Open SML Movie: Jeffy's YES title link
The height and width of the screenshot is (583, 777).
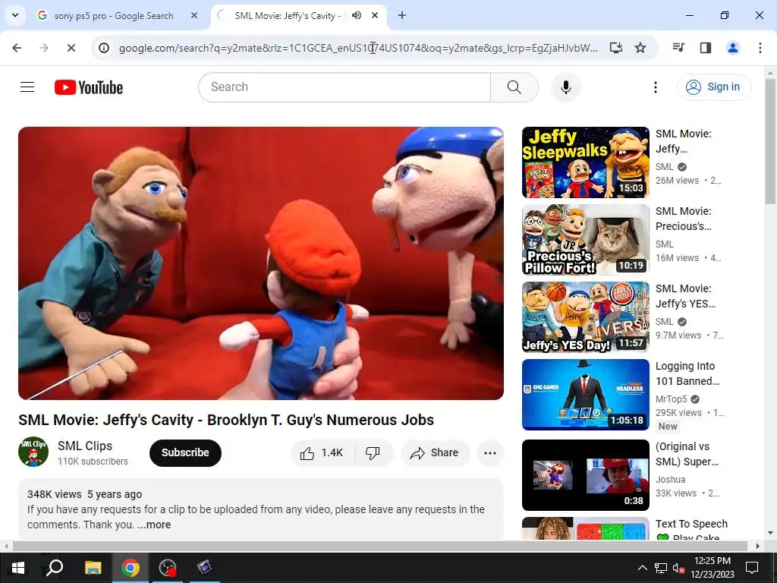[685, 296]
